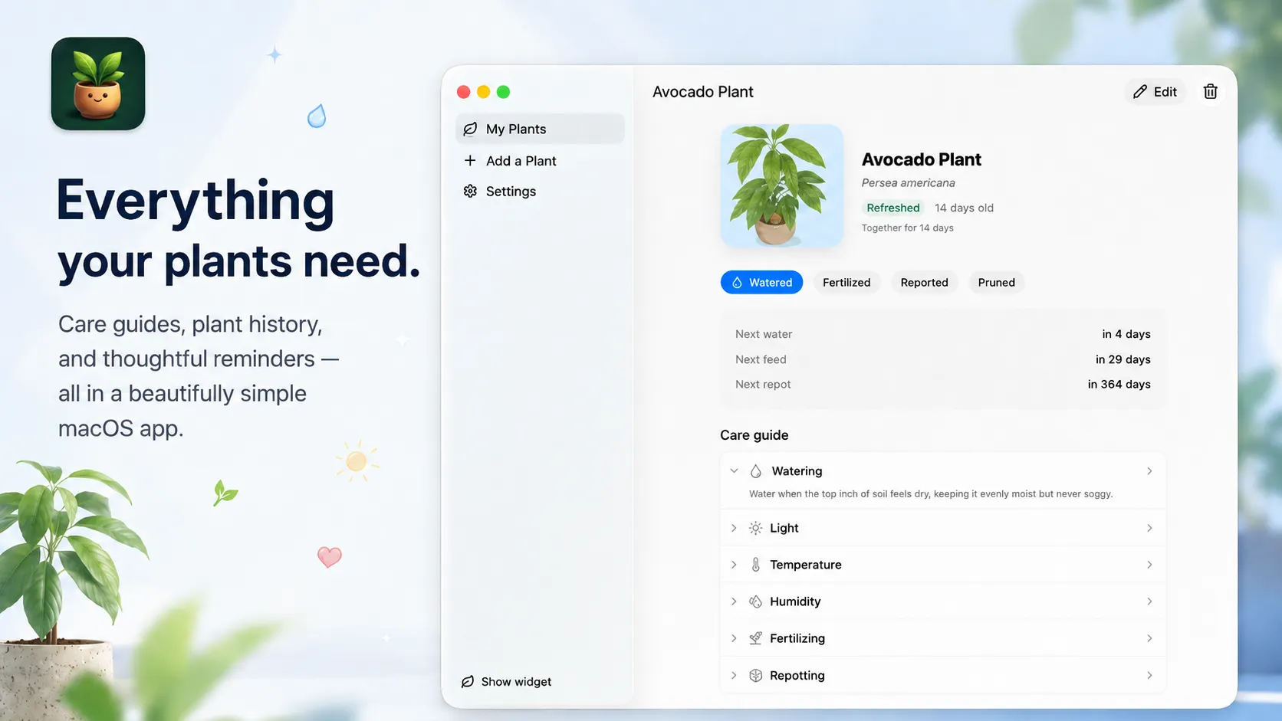Click the leaf icon next to Show widget

click(468, 682)
